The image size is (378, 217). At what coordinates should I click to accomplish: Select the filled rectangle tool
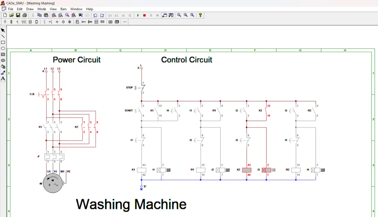(3, 54)
